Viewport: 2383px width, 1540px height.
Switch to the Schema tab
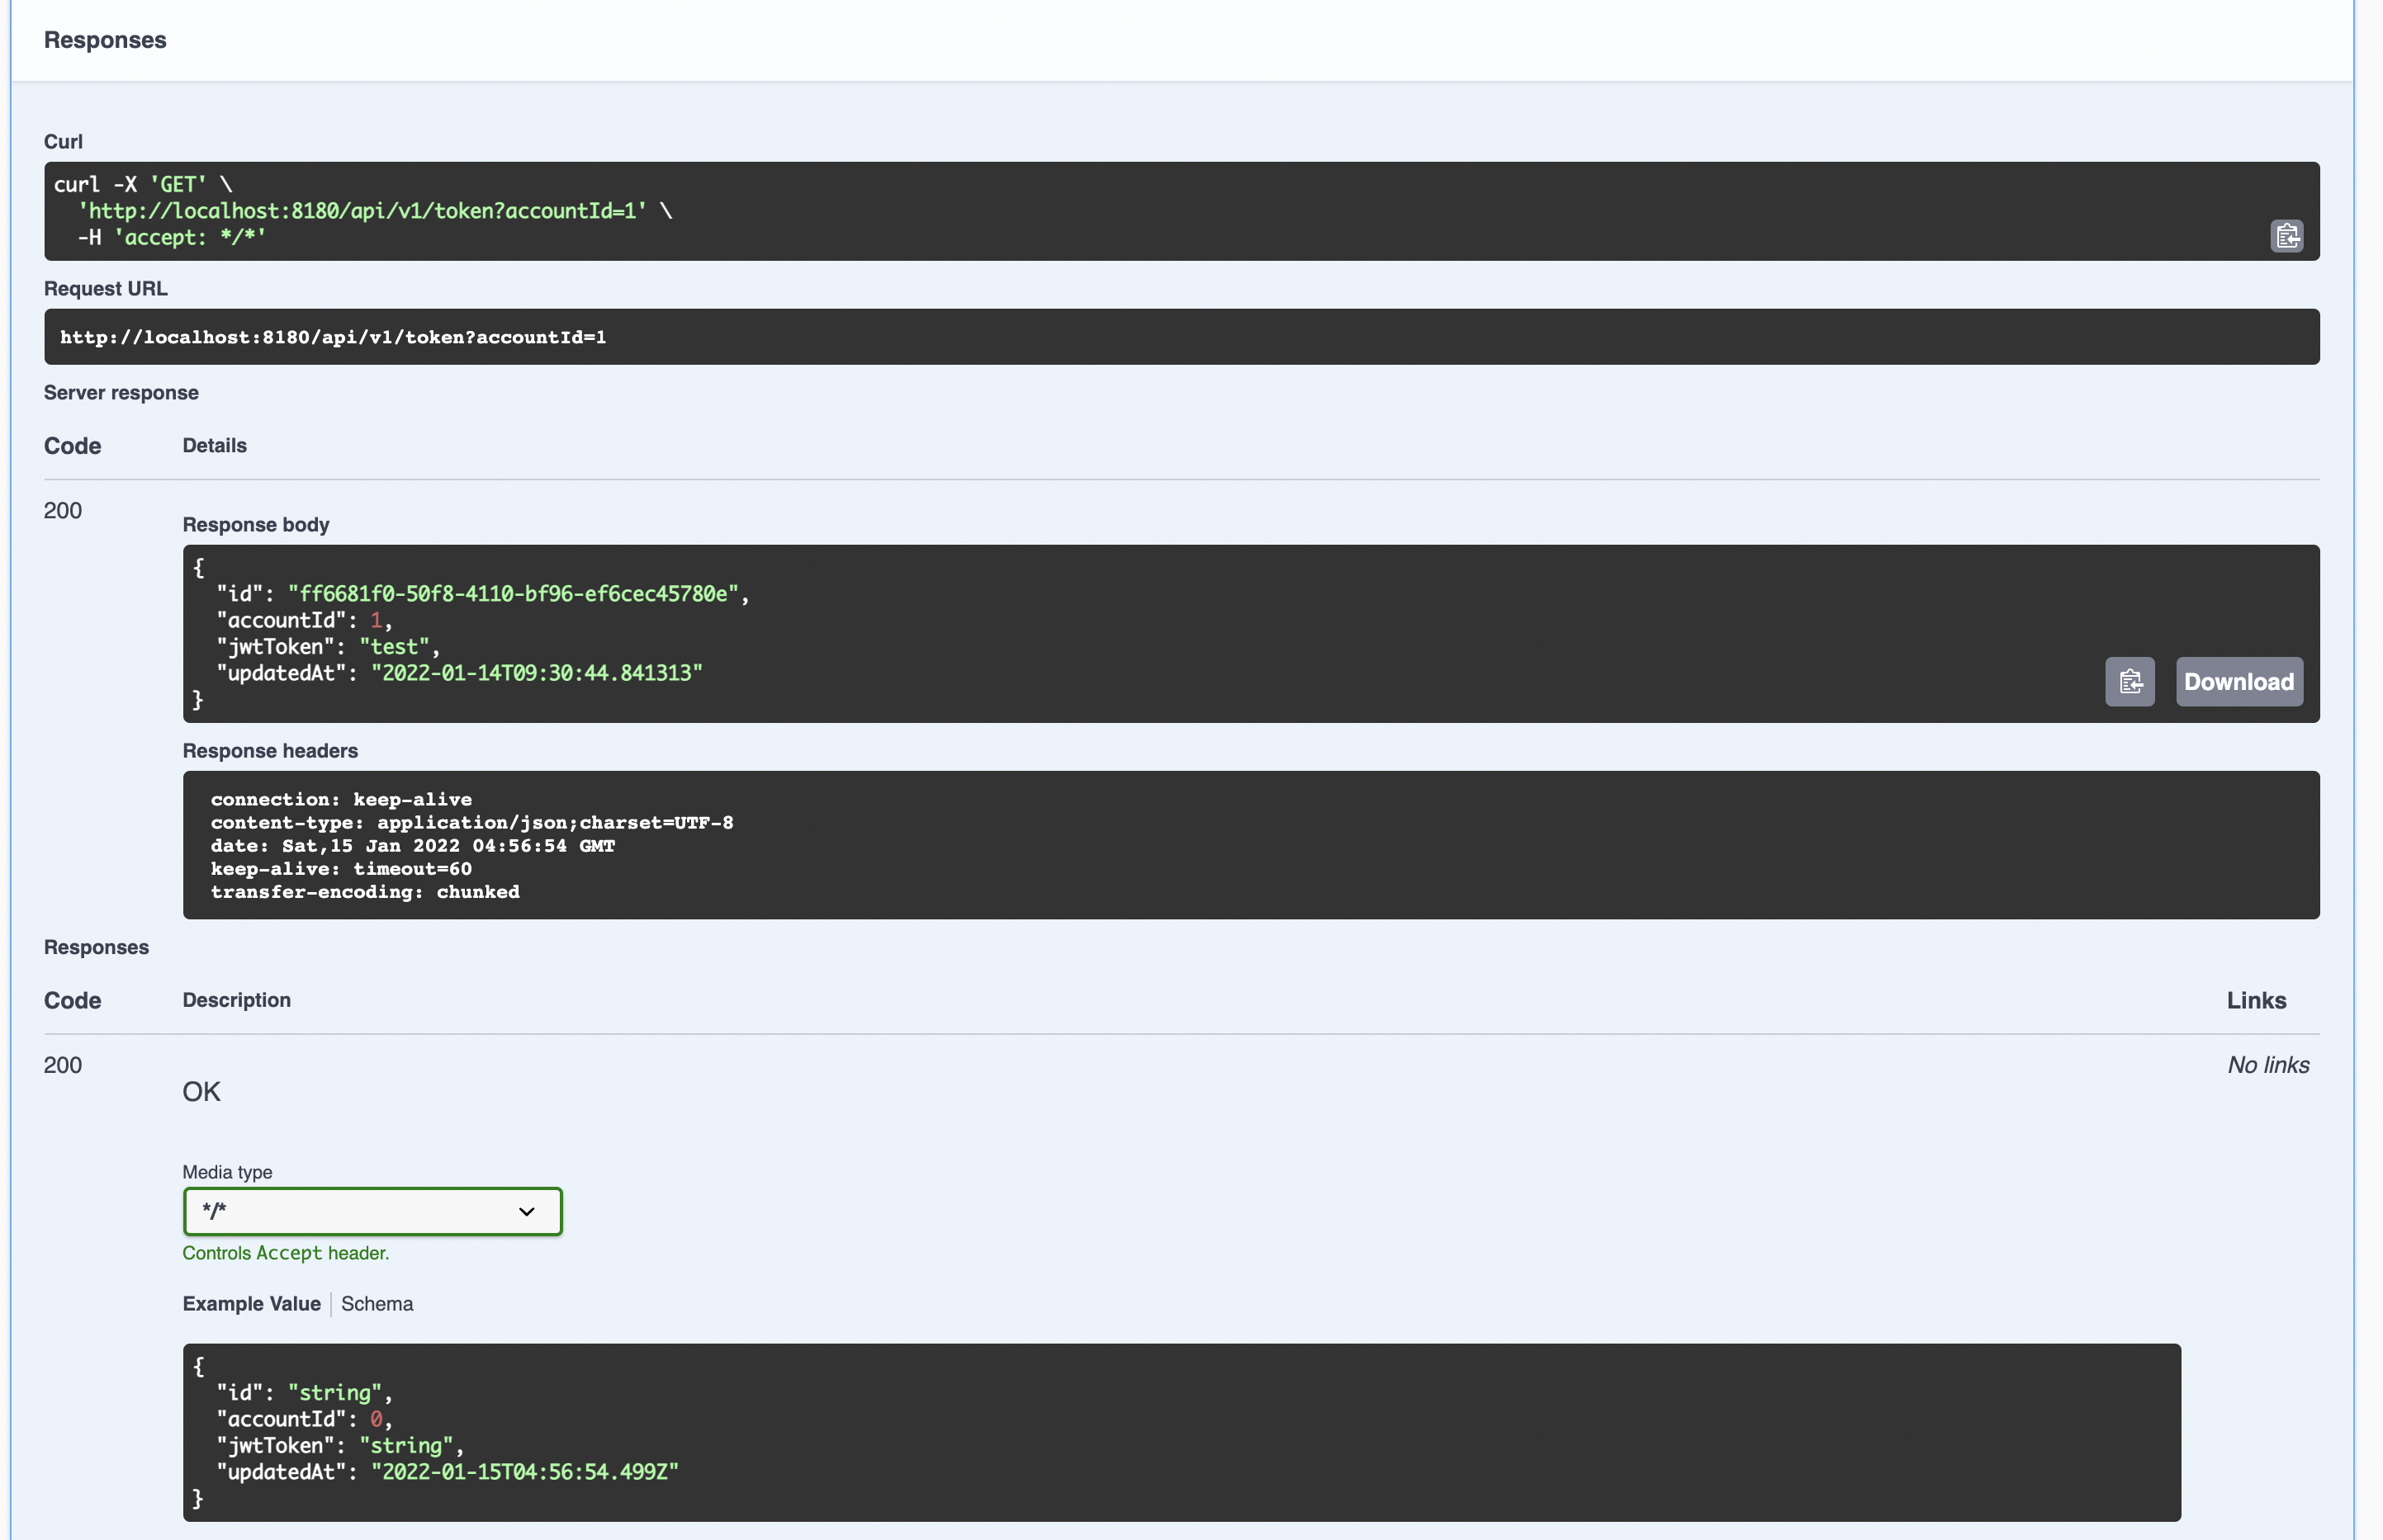[377, 1304]
